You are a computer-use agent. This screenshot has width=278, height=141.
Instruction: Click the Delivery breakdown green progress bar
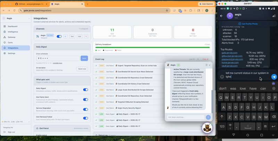(x=153, y=48)
